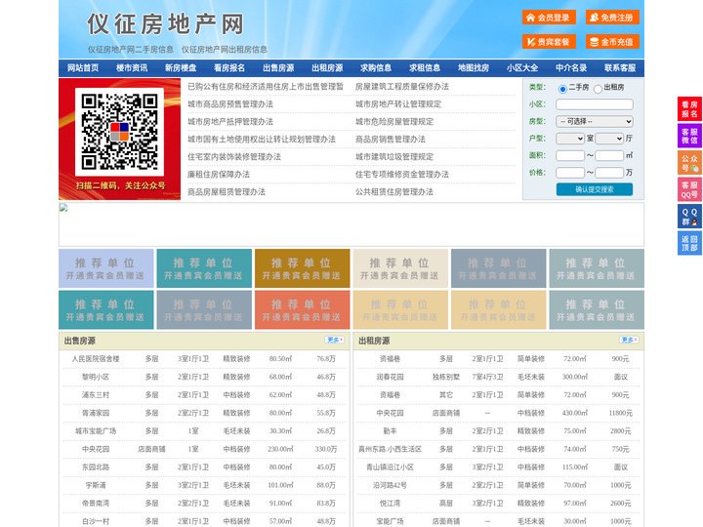703x527 pixels.
Task: Click 公众号 orange side icon
Action: click(689, 163)
